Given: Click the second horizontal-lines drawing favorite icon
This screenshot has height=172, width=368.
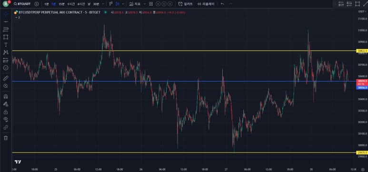Looking at the screenshot, I should click(349, 4).
